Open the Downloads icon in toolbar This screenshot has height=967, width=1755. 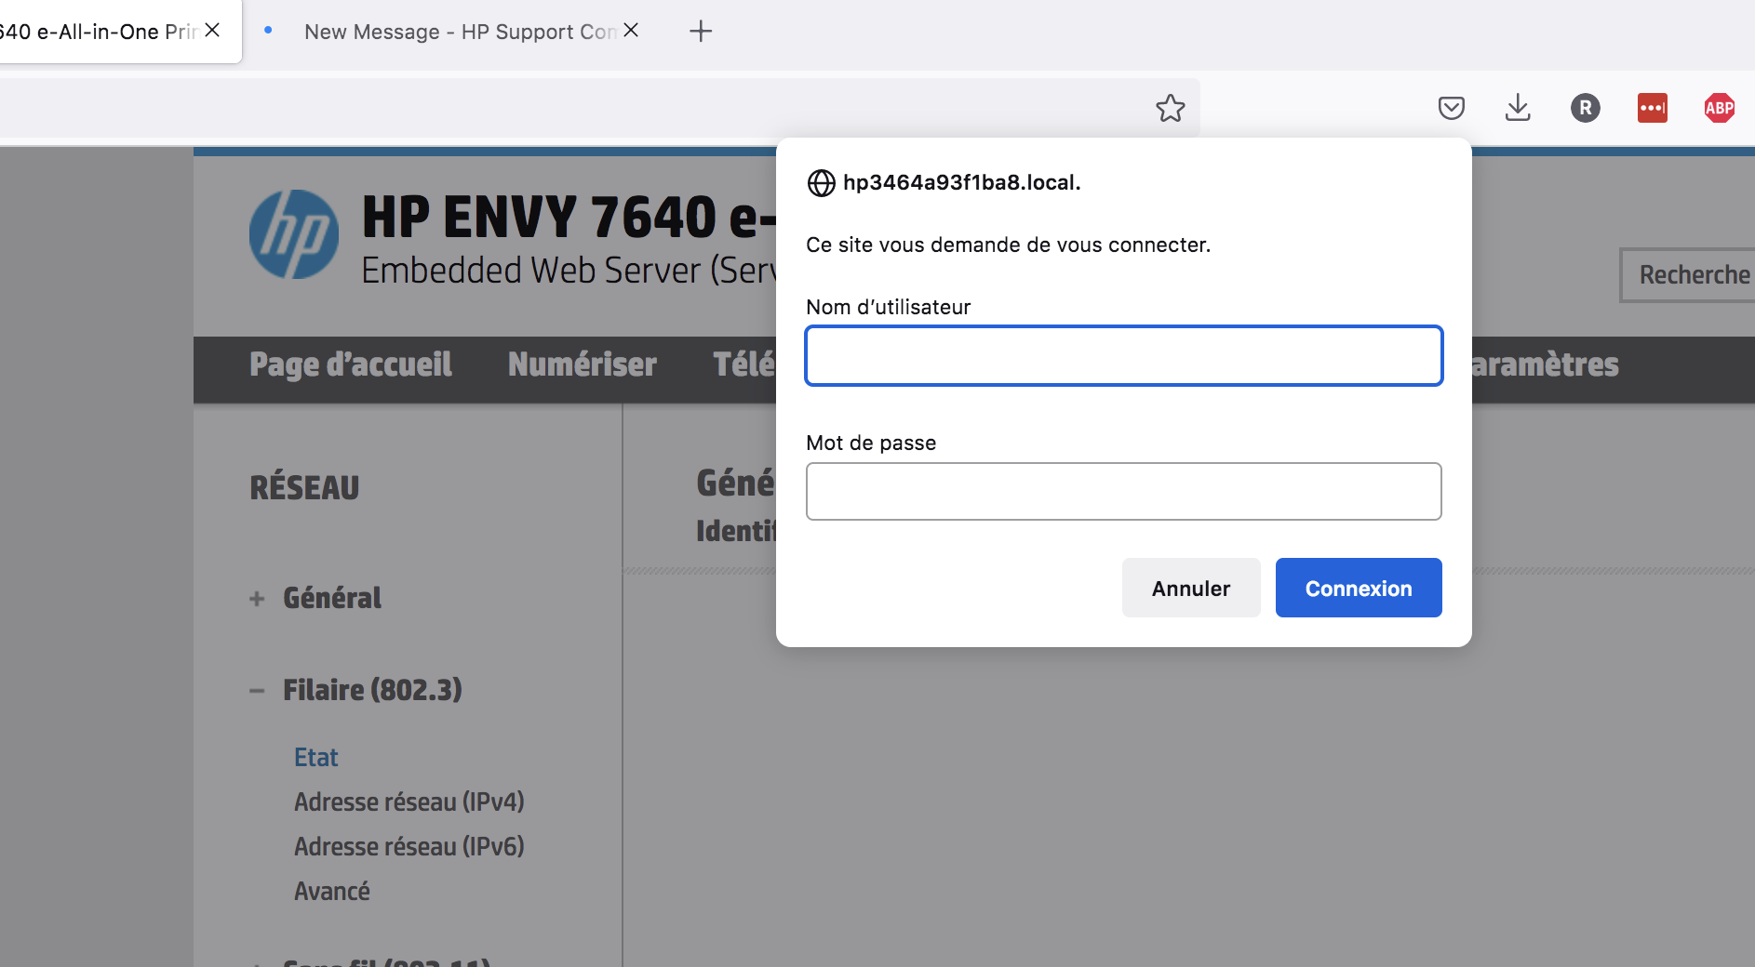[x=1519, y=108]
